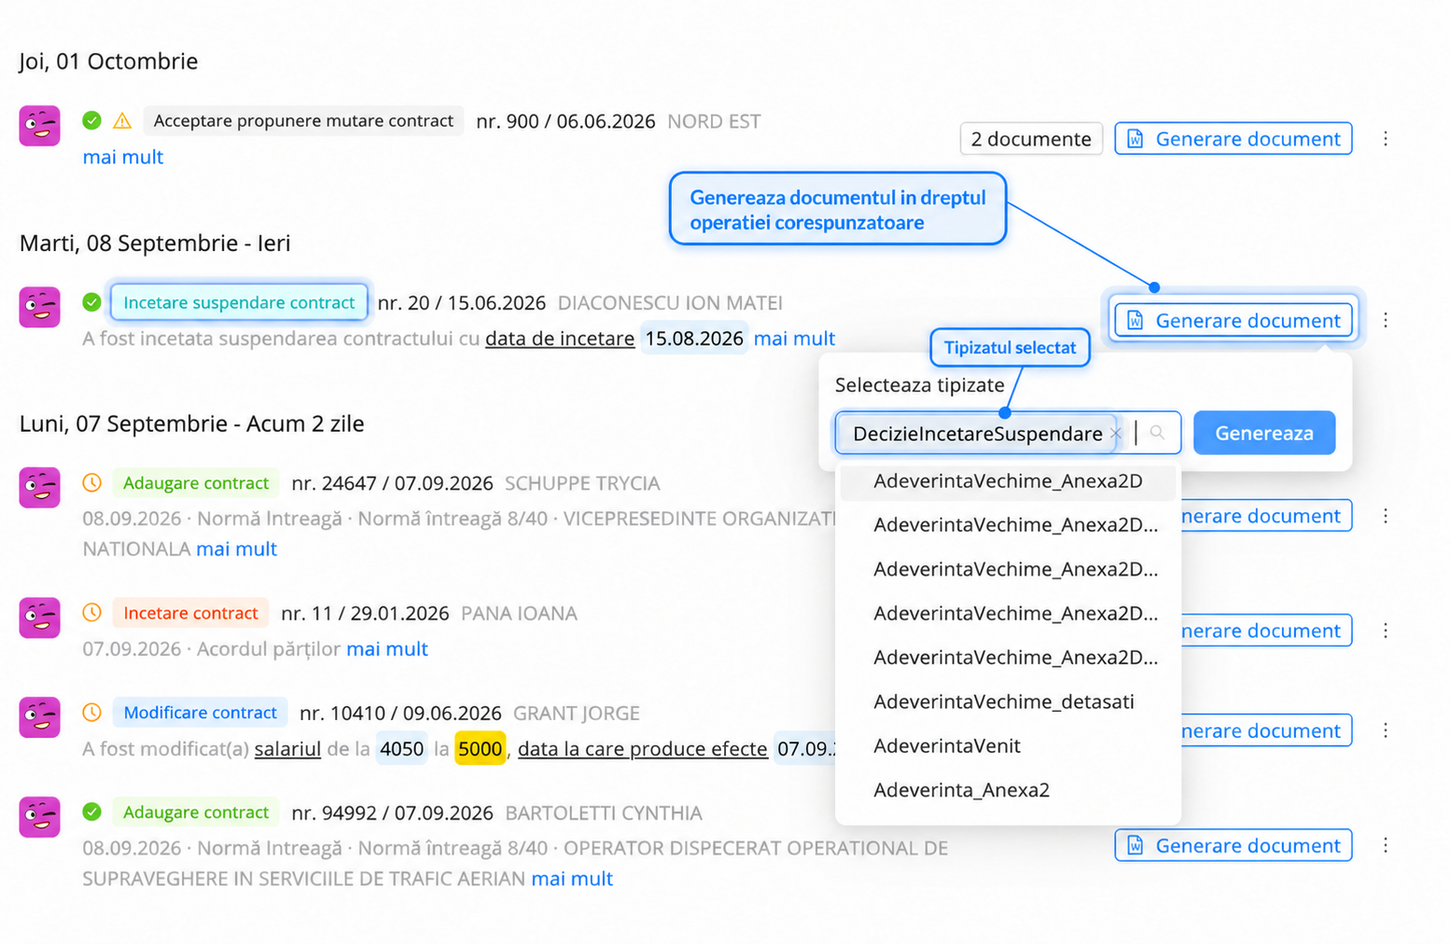Screen dimensions: 1450x944
Task: Expand mai mult after SERVICIILE DE TRAFIC AERIAN
Action: pyautogui.click(x=572, y=879)
